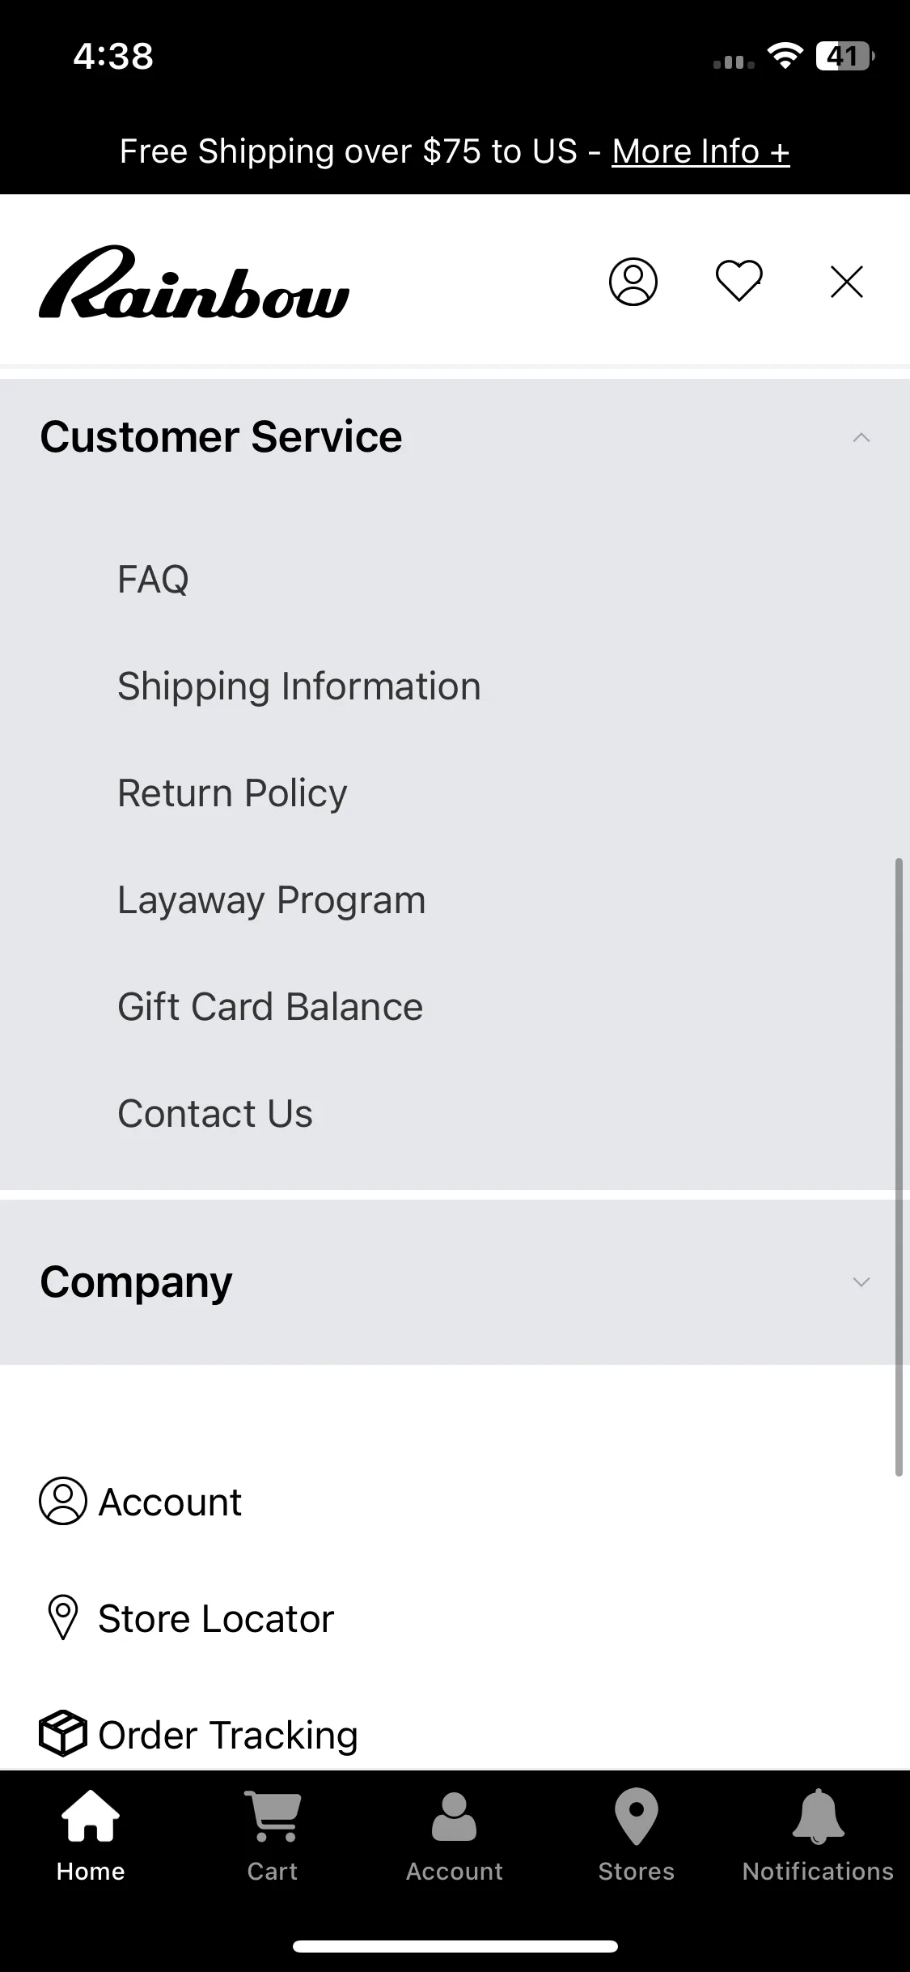Collapse the Customer Service section

(x=455, y=438)
